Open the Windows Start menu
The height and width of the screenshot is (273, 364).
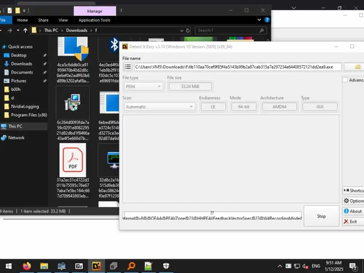9,266
